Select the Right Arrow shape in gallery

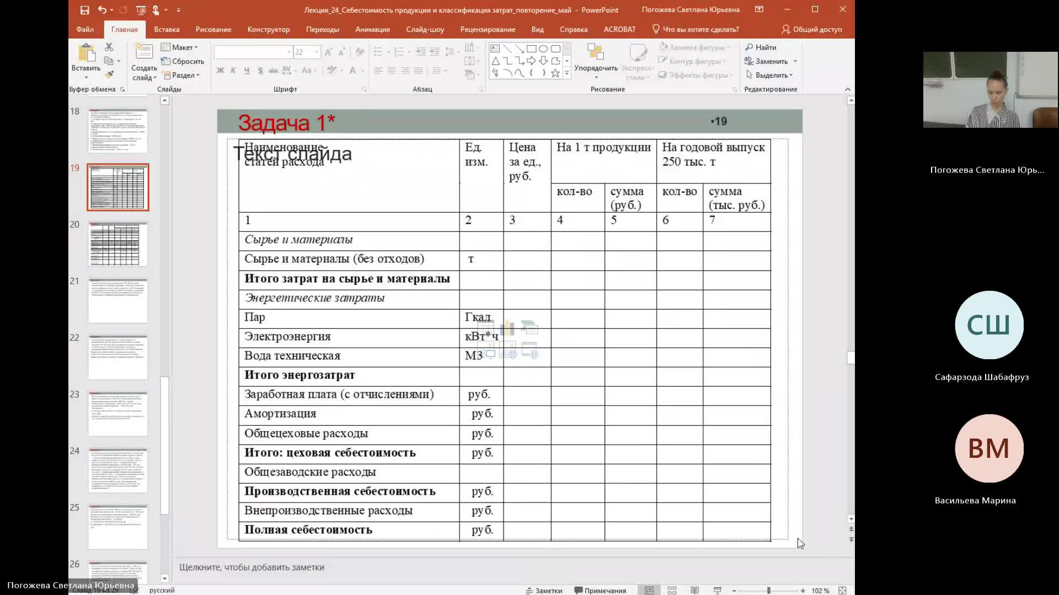(531, 61)
